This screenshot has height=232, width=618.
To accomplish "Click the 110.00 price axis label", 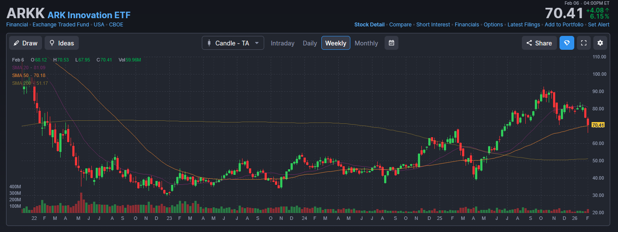I will click(x=599, y=57).
